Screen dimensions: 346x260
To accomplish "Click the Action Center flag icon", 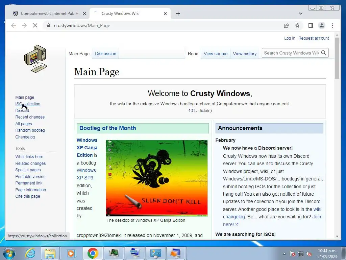I will click(x=293, y=254).
